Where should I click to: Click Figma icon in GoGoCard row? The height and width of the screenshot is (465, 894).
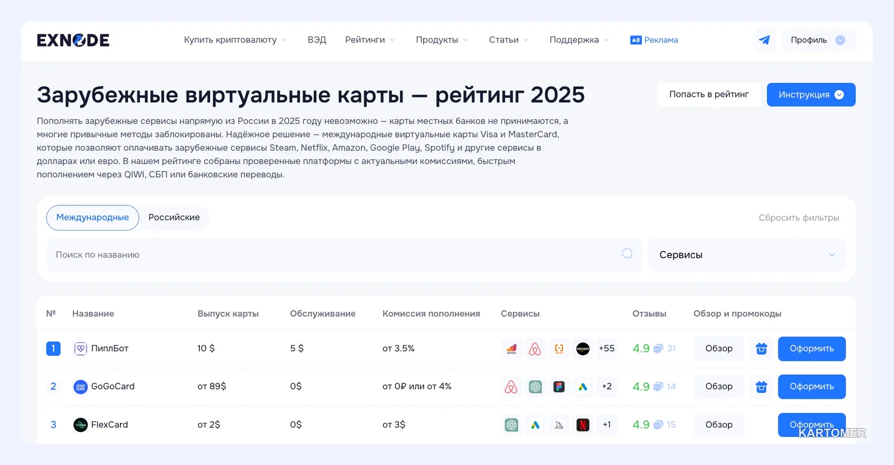click(559, 387)
